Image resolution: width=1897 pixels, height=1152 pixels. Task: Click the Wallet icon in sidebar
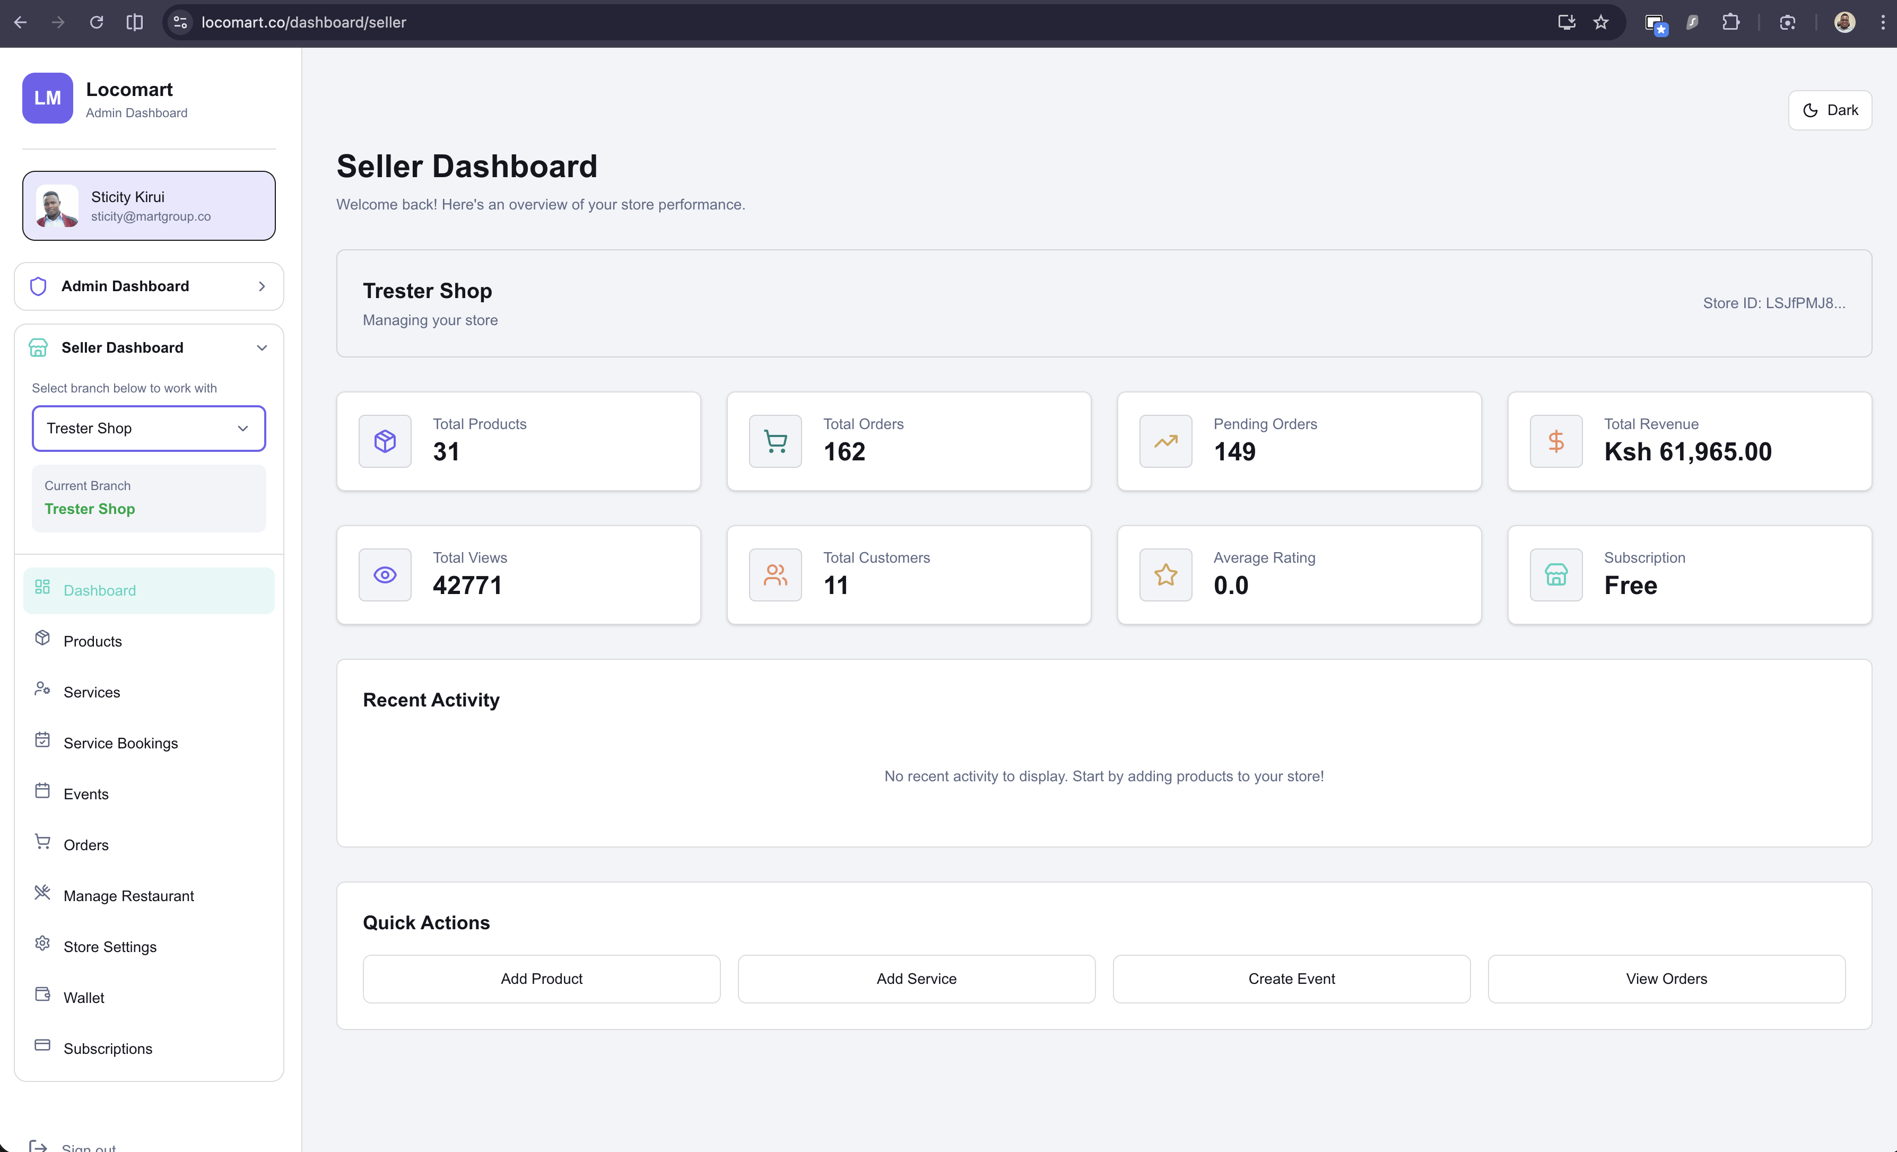tap(43, 996)
